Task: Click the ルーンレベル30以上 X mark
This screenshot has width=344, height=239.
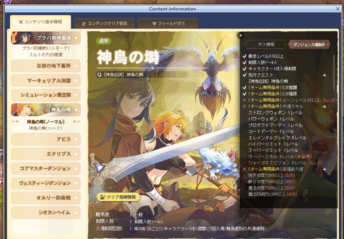Action: pyautogui.click(x=245, y=100)
